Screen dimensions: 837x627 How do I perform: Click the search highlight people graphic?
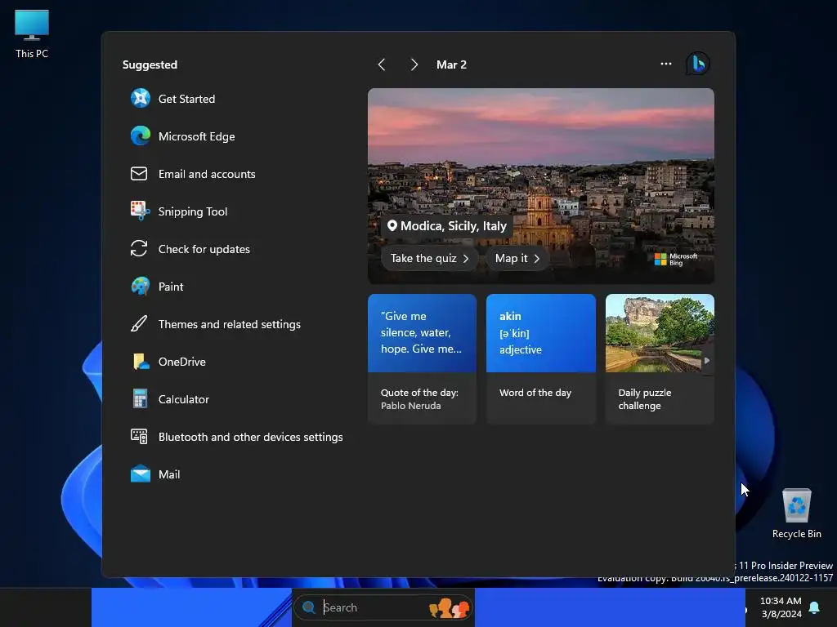[450, 607]
